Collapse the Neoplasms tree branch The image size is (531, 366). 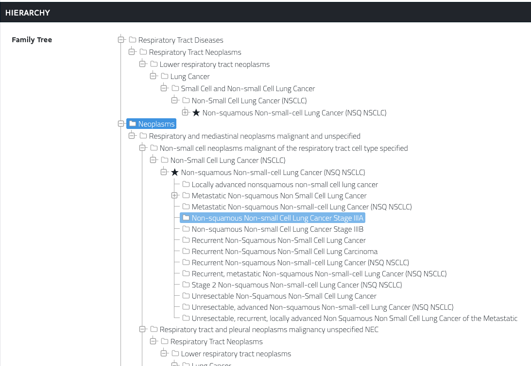(121, 124)
